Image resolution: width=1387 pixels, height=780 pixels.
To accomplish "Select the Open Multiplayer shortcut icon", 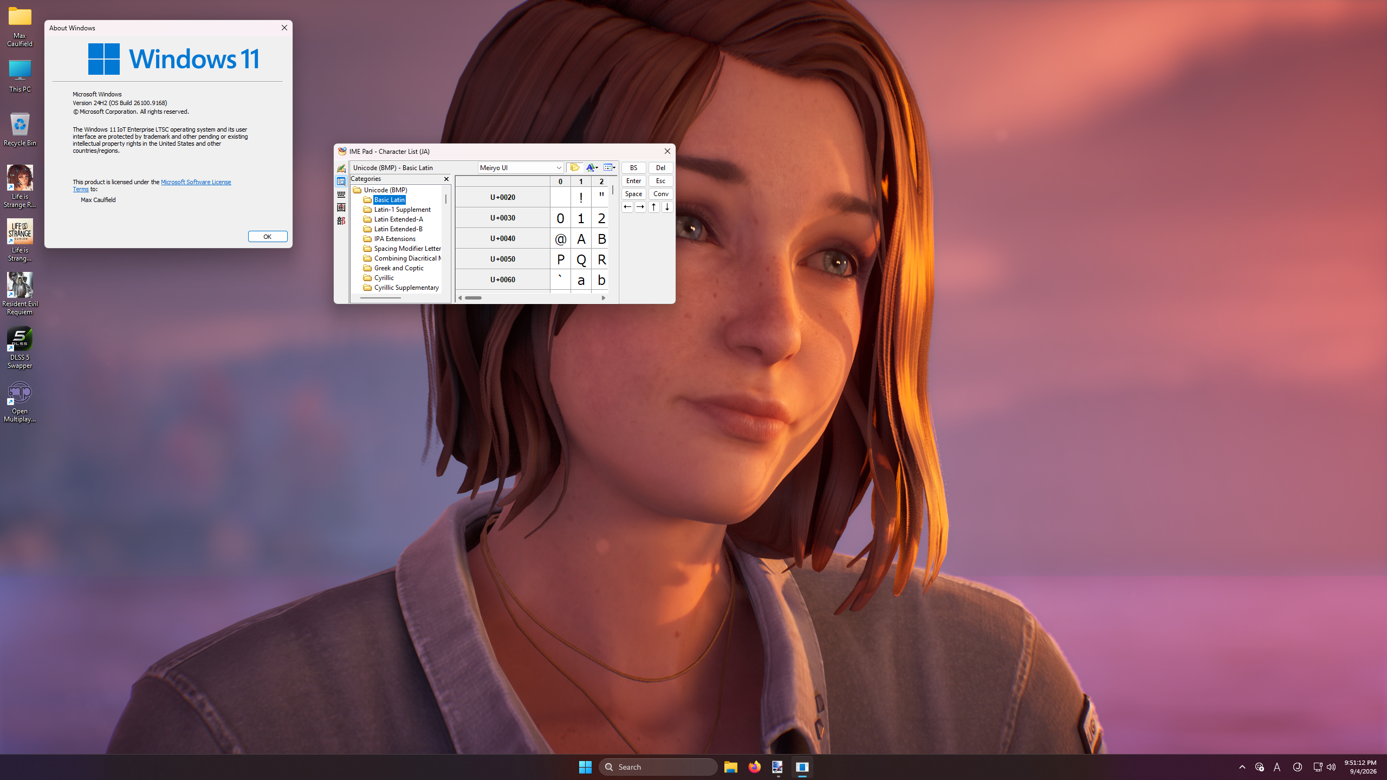I will 20,401.
